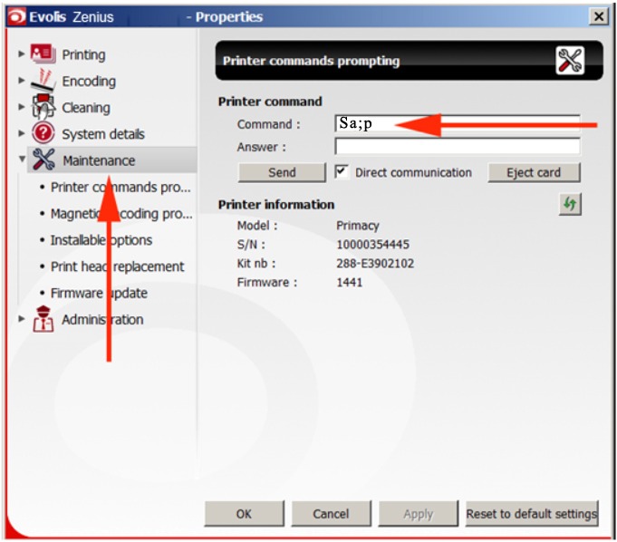Click the tools icon in the header banner
This screenshot has height=542, width=617.
570,62
